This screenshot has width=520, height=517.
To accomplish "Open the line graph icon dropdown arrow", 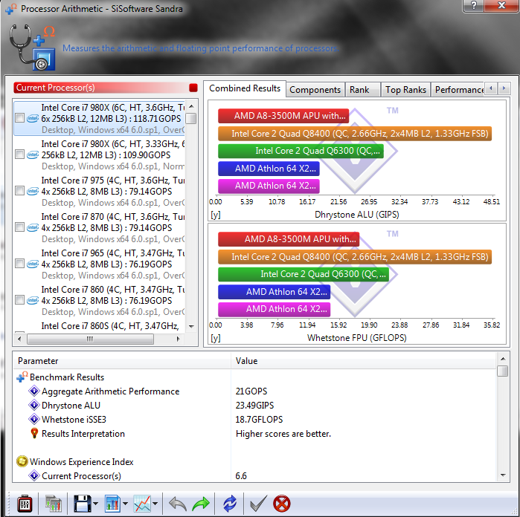I will pos(155,504).
